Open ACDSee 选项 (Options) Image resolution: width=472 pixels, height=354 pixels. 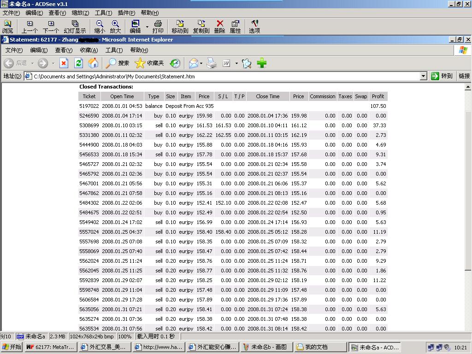(x=254, y=27)
